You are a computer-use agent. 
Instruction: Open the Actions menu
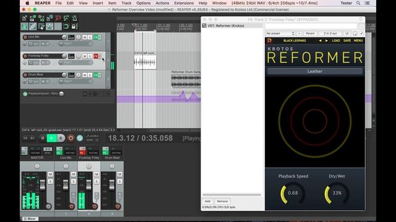(x=162, y=3)
